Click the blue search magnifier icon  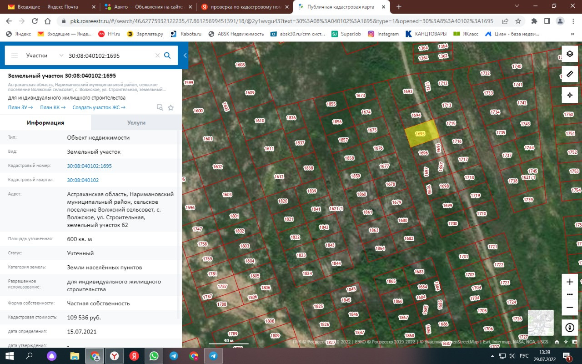pyautogui.click(x=167, y=56)
